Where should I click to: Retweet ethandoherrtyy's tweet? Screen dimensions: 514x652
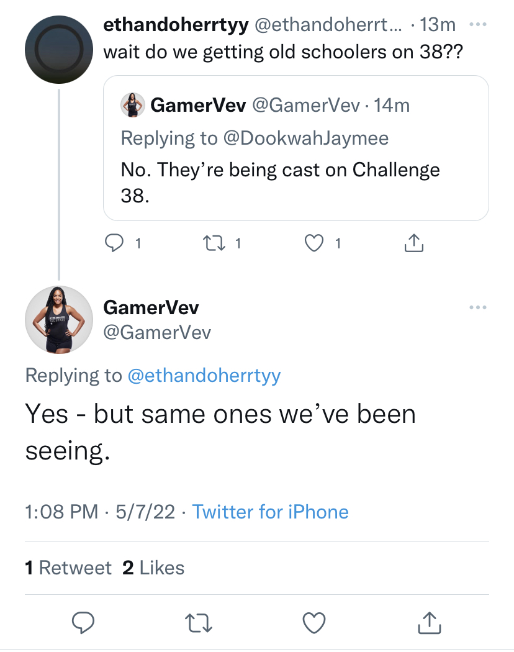click(x=214, y=243)
